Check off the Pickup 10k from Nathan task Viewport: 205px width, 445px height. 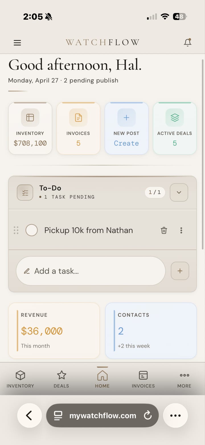tap(32, 230)
